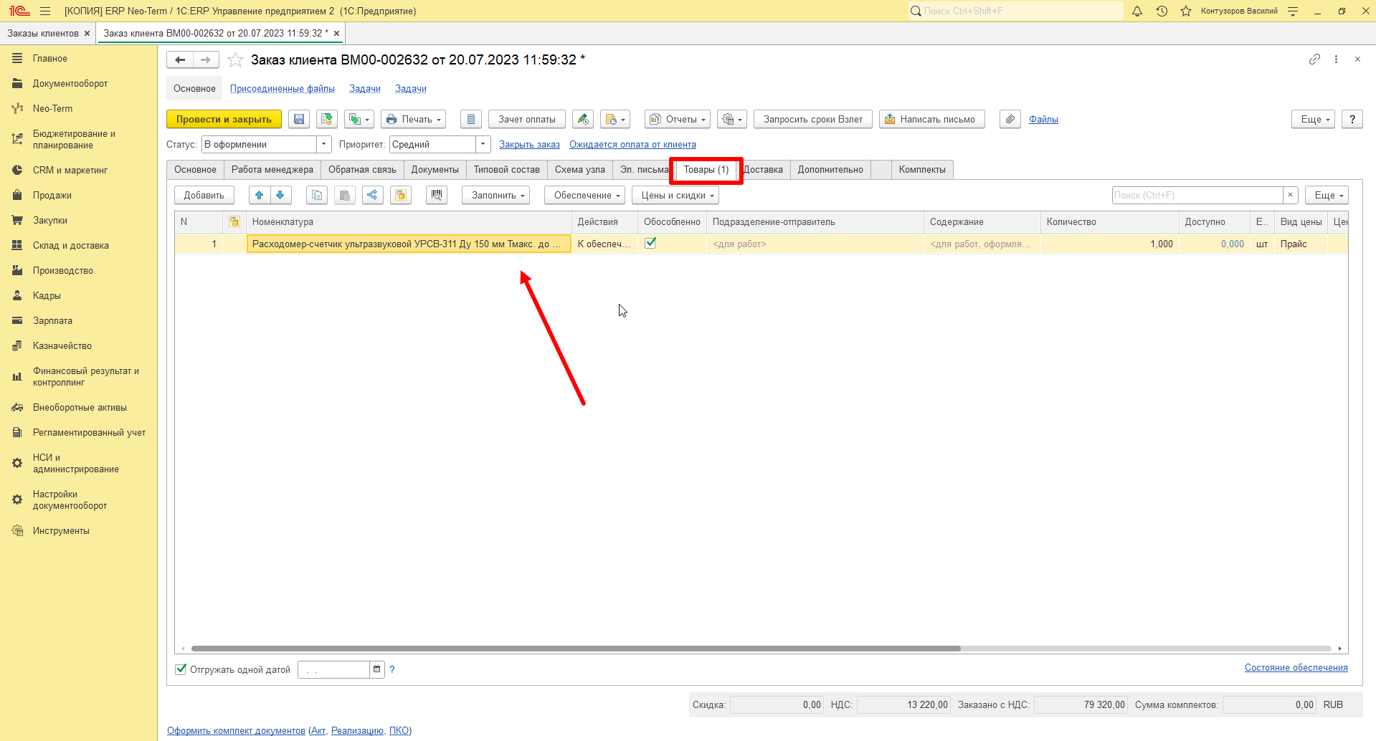Click the Добавить button
This screenshot has height=741, width=1376.
pyautogui.click(x=204, y=195)
